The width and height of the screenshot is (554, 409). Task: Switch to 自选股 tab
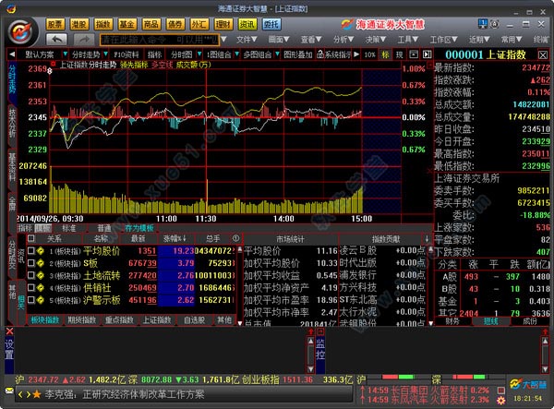(x=195, y=320)
